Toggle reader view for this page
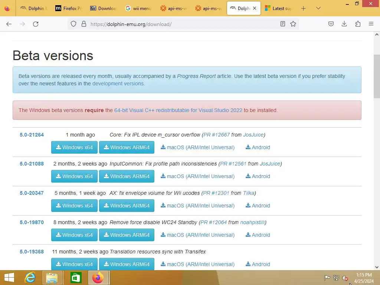Viewport: 380px width, 285px height. [x=282, y=24]
